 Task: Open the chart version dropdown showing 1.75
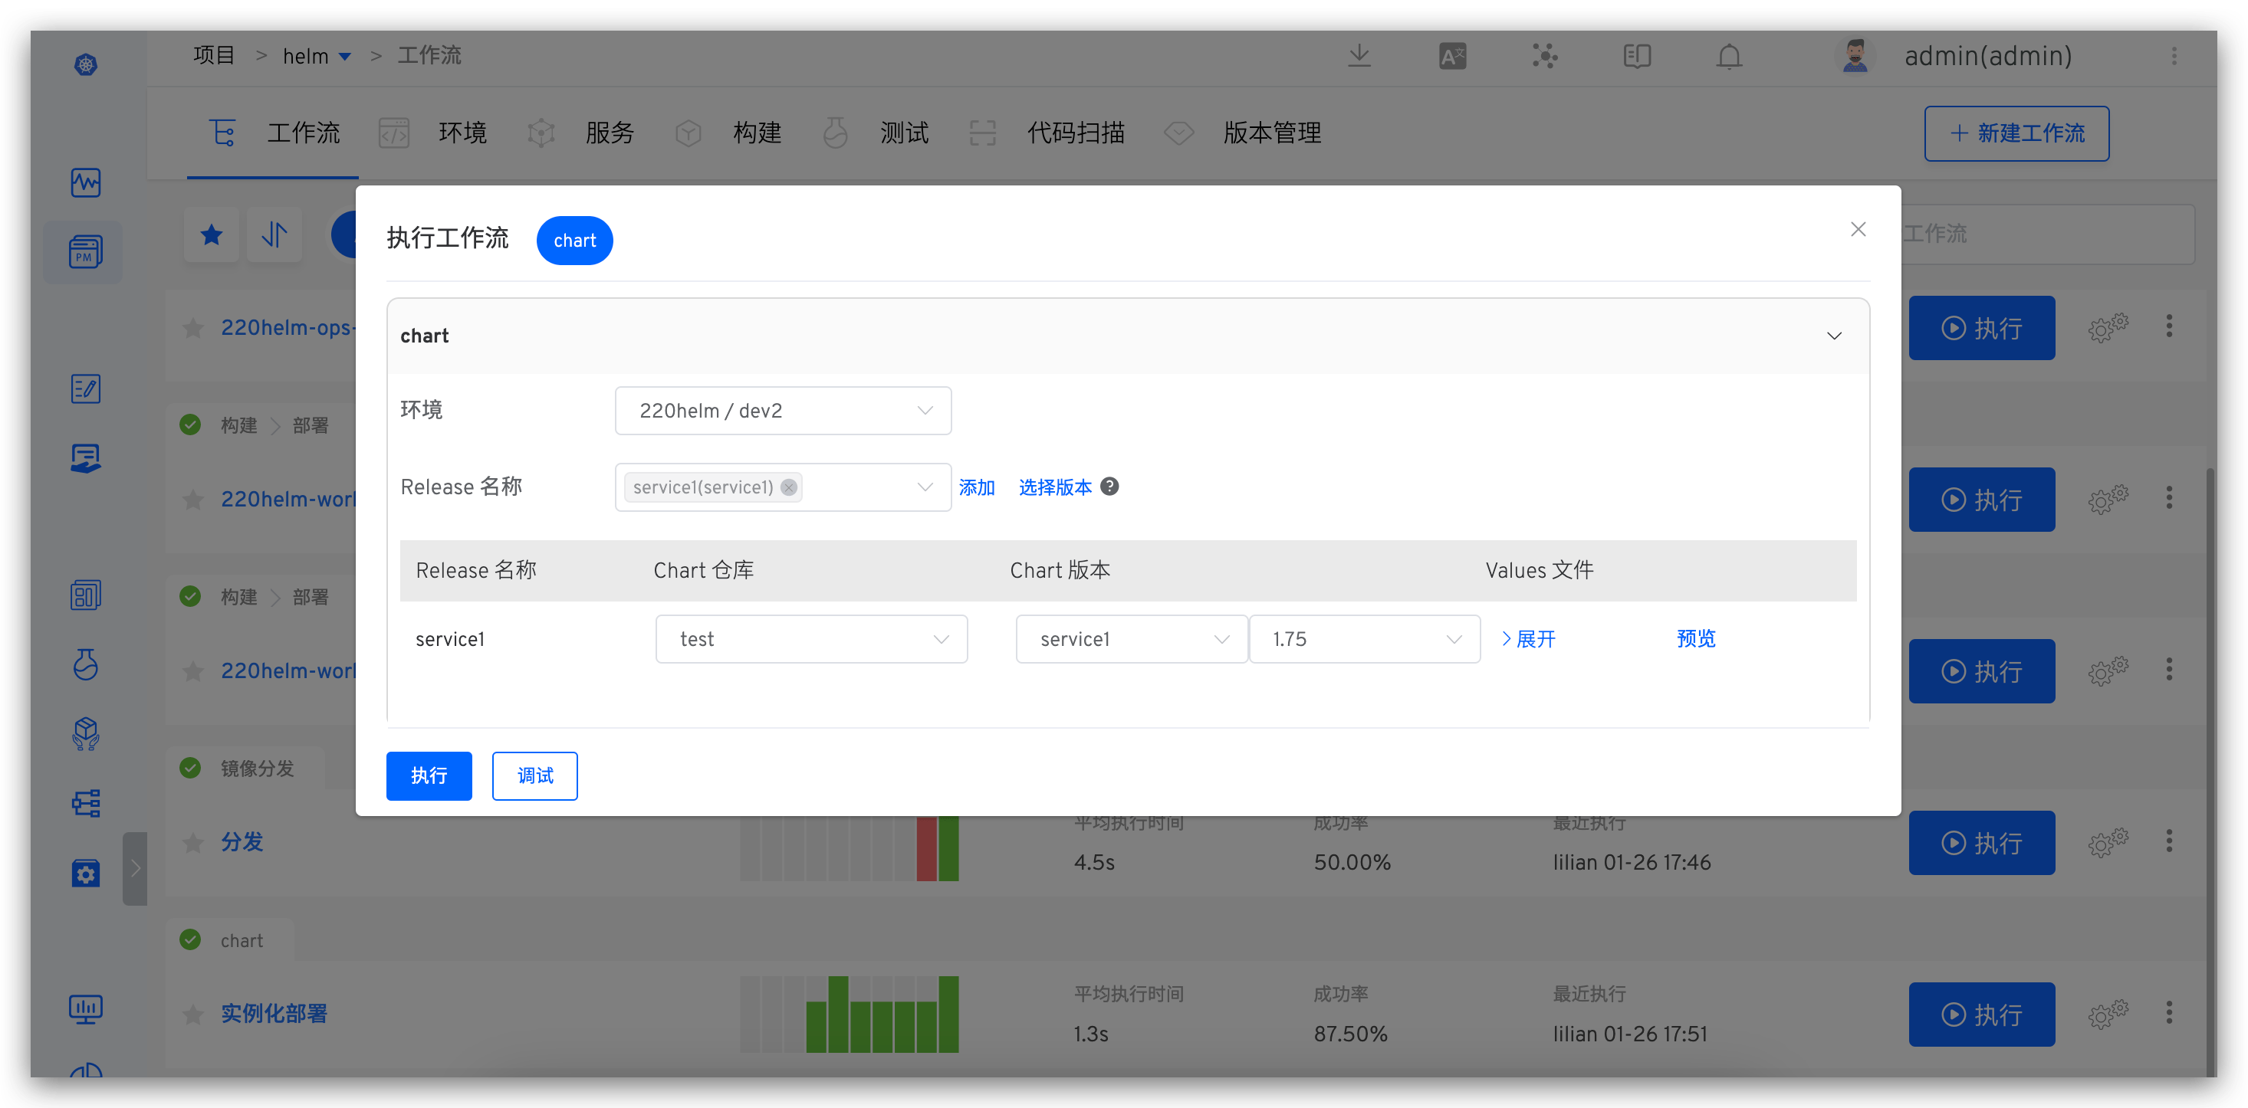pos(1364,640)
